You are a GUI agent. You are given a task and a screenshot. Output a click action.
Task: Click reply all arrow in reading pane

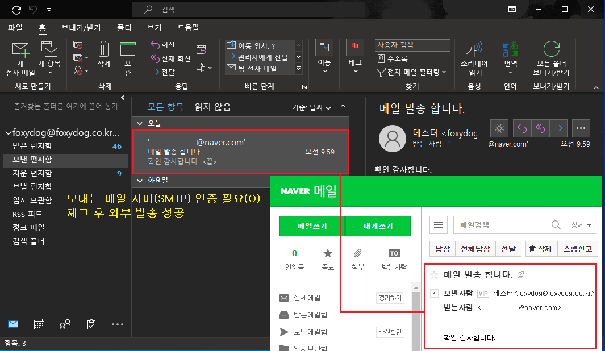point(540,128)
